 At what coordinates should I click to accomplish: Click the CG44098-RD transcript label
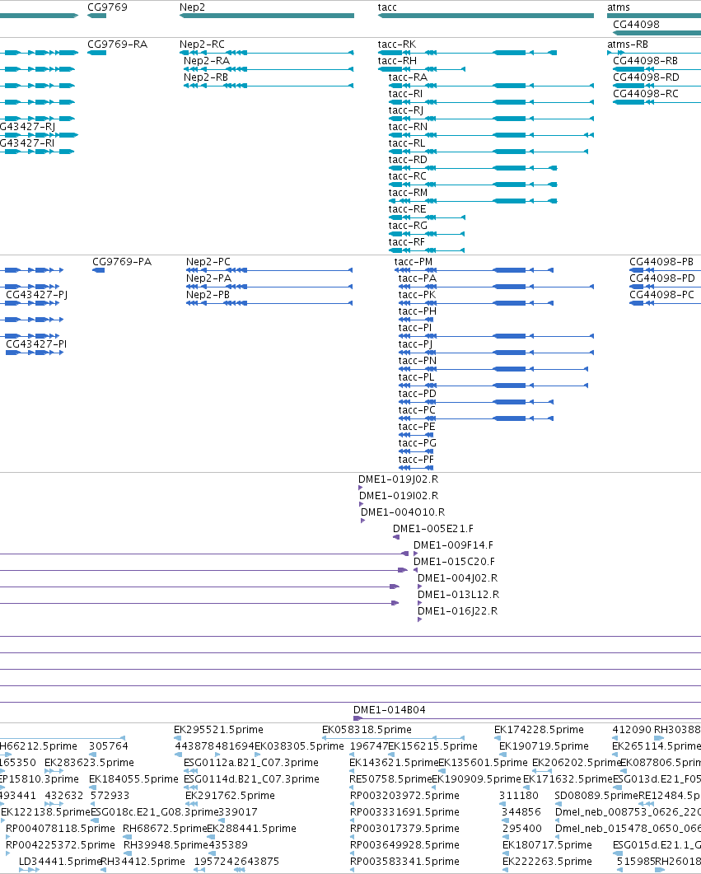(x=647, y=77)
